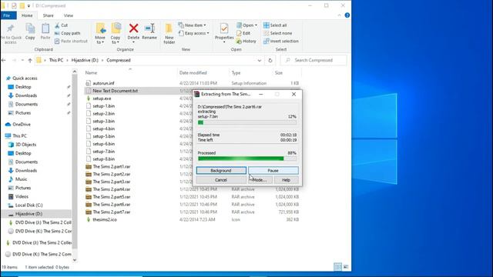
Task: Open the Quick Access Toolbar customize dropdown
Action: click(x=29, y=5)
